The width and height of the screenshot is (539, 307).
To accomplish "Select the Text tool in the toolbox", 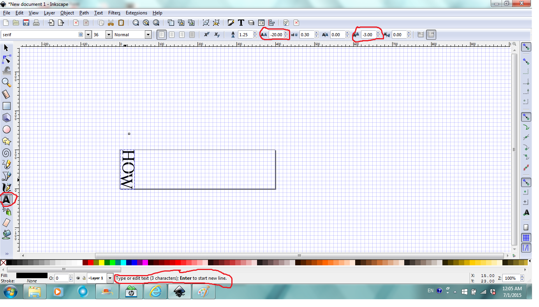I will (7, 199).
